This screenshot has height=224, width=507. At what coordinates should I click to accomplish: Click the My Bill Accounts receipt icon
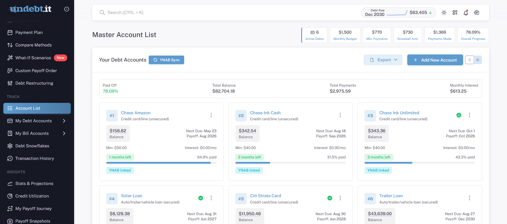(x=10, y=133)
